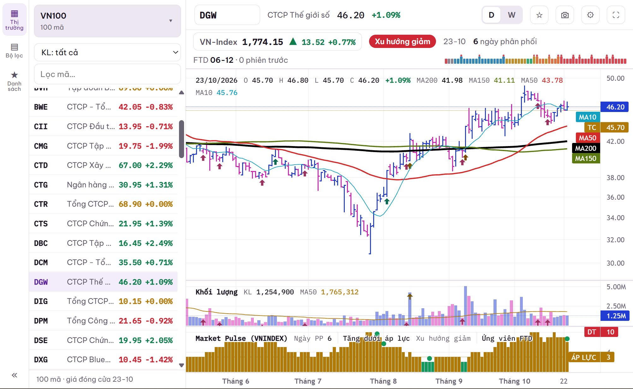Open the Thị trường market view
This screenshot has height=389, width=633.
pyautogui.click(x=14, y=20)
